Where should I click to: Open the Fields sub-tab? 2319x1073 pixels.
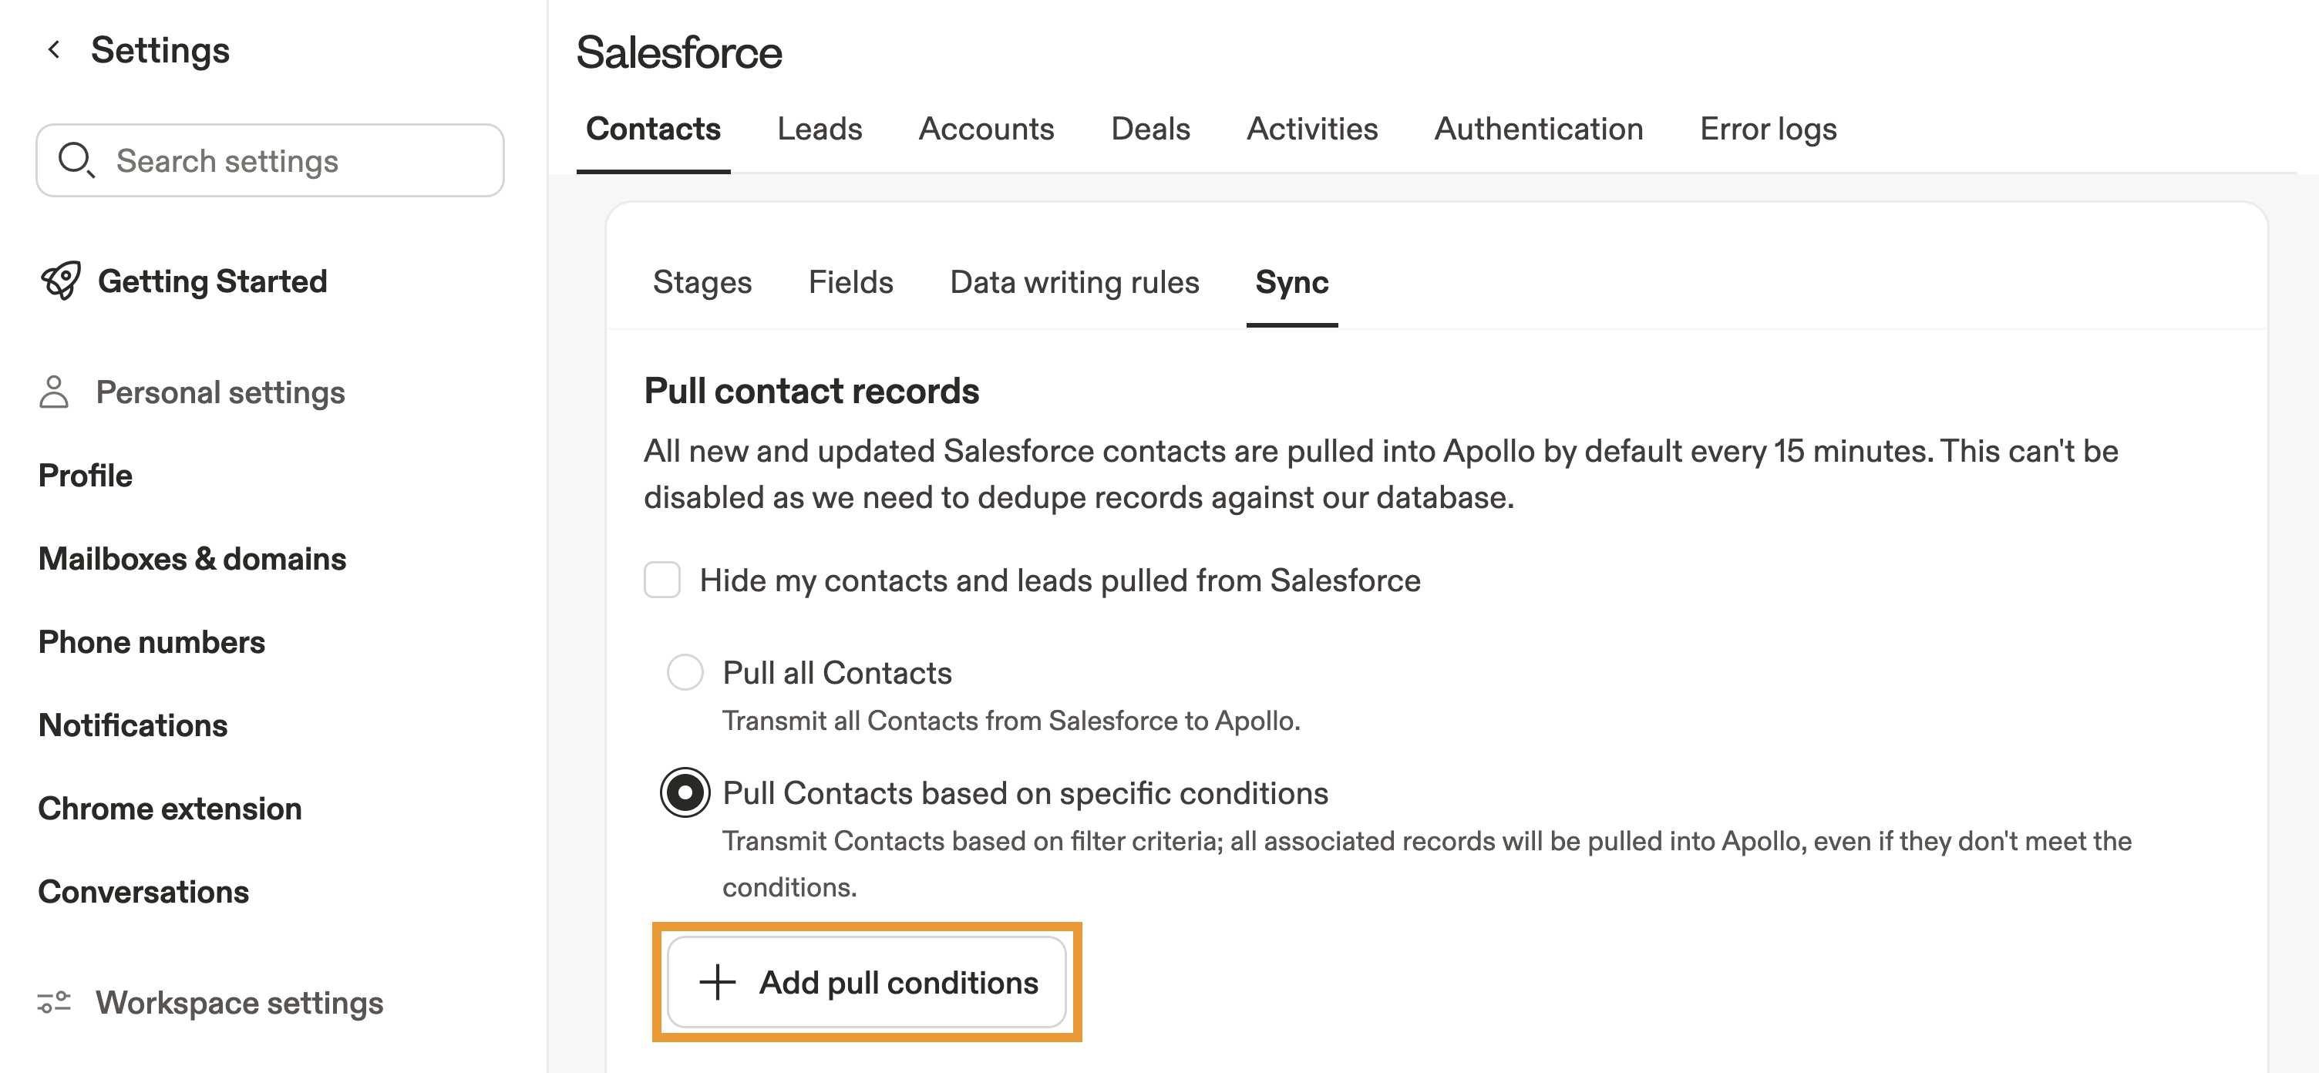[x=850, y=283]
